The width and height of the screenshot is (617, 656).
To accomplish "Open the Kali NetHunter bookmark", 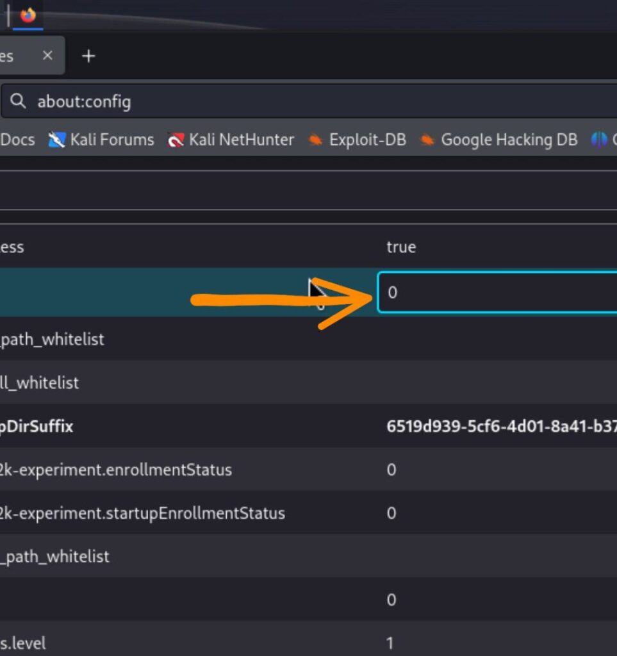I will pos(231,140).
